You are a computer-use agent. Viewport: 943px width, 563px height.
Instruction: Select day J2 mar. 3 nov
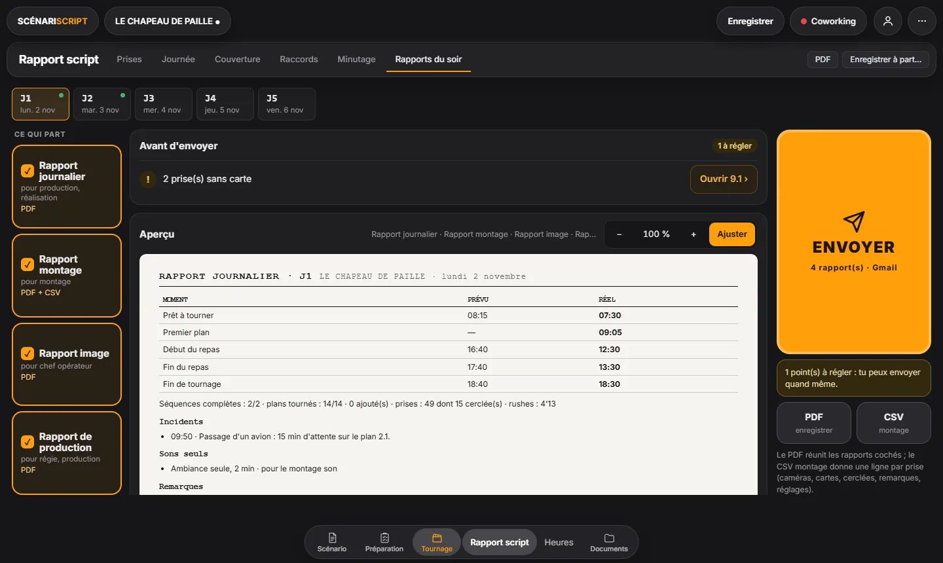(102, 104)
